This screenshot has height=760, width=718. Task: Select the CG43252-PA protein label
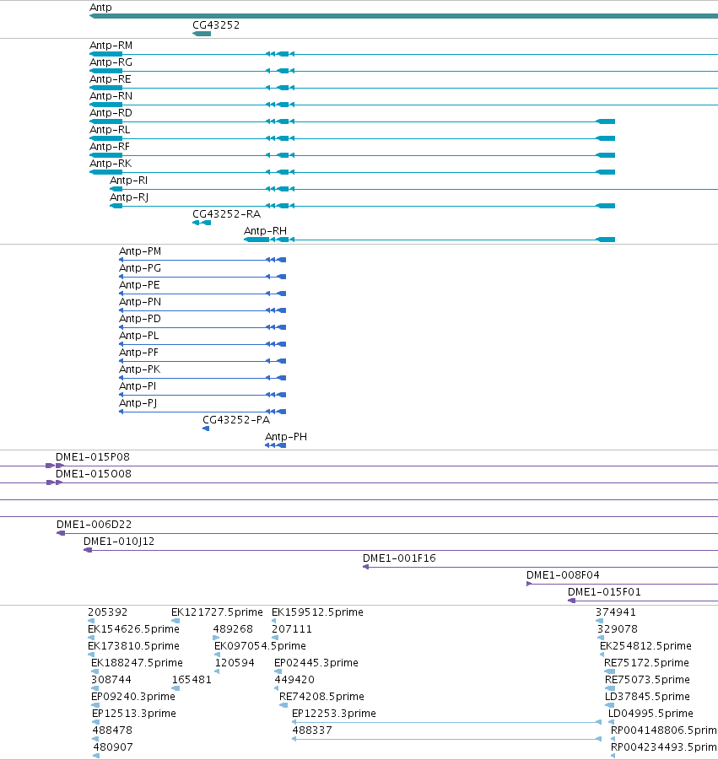[x=236, y=420]
